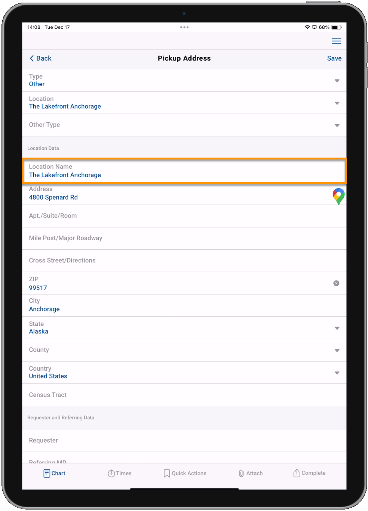Tap the Attach paperclip icon
Viewport: 368px width, 511px height.
click(241, 474)
